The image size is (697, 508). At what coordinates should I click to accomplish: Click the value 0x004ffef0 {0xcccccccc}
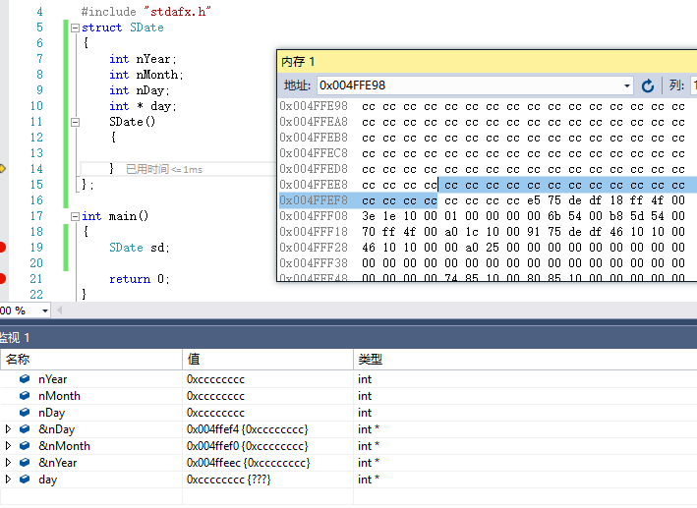247,446
